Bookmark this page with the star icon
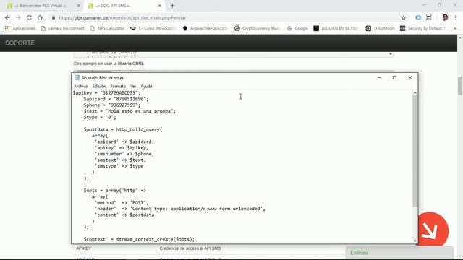463x260 pixels. tap(404, 17)
